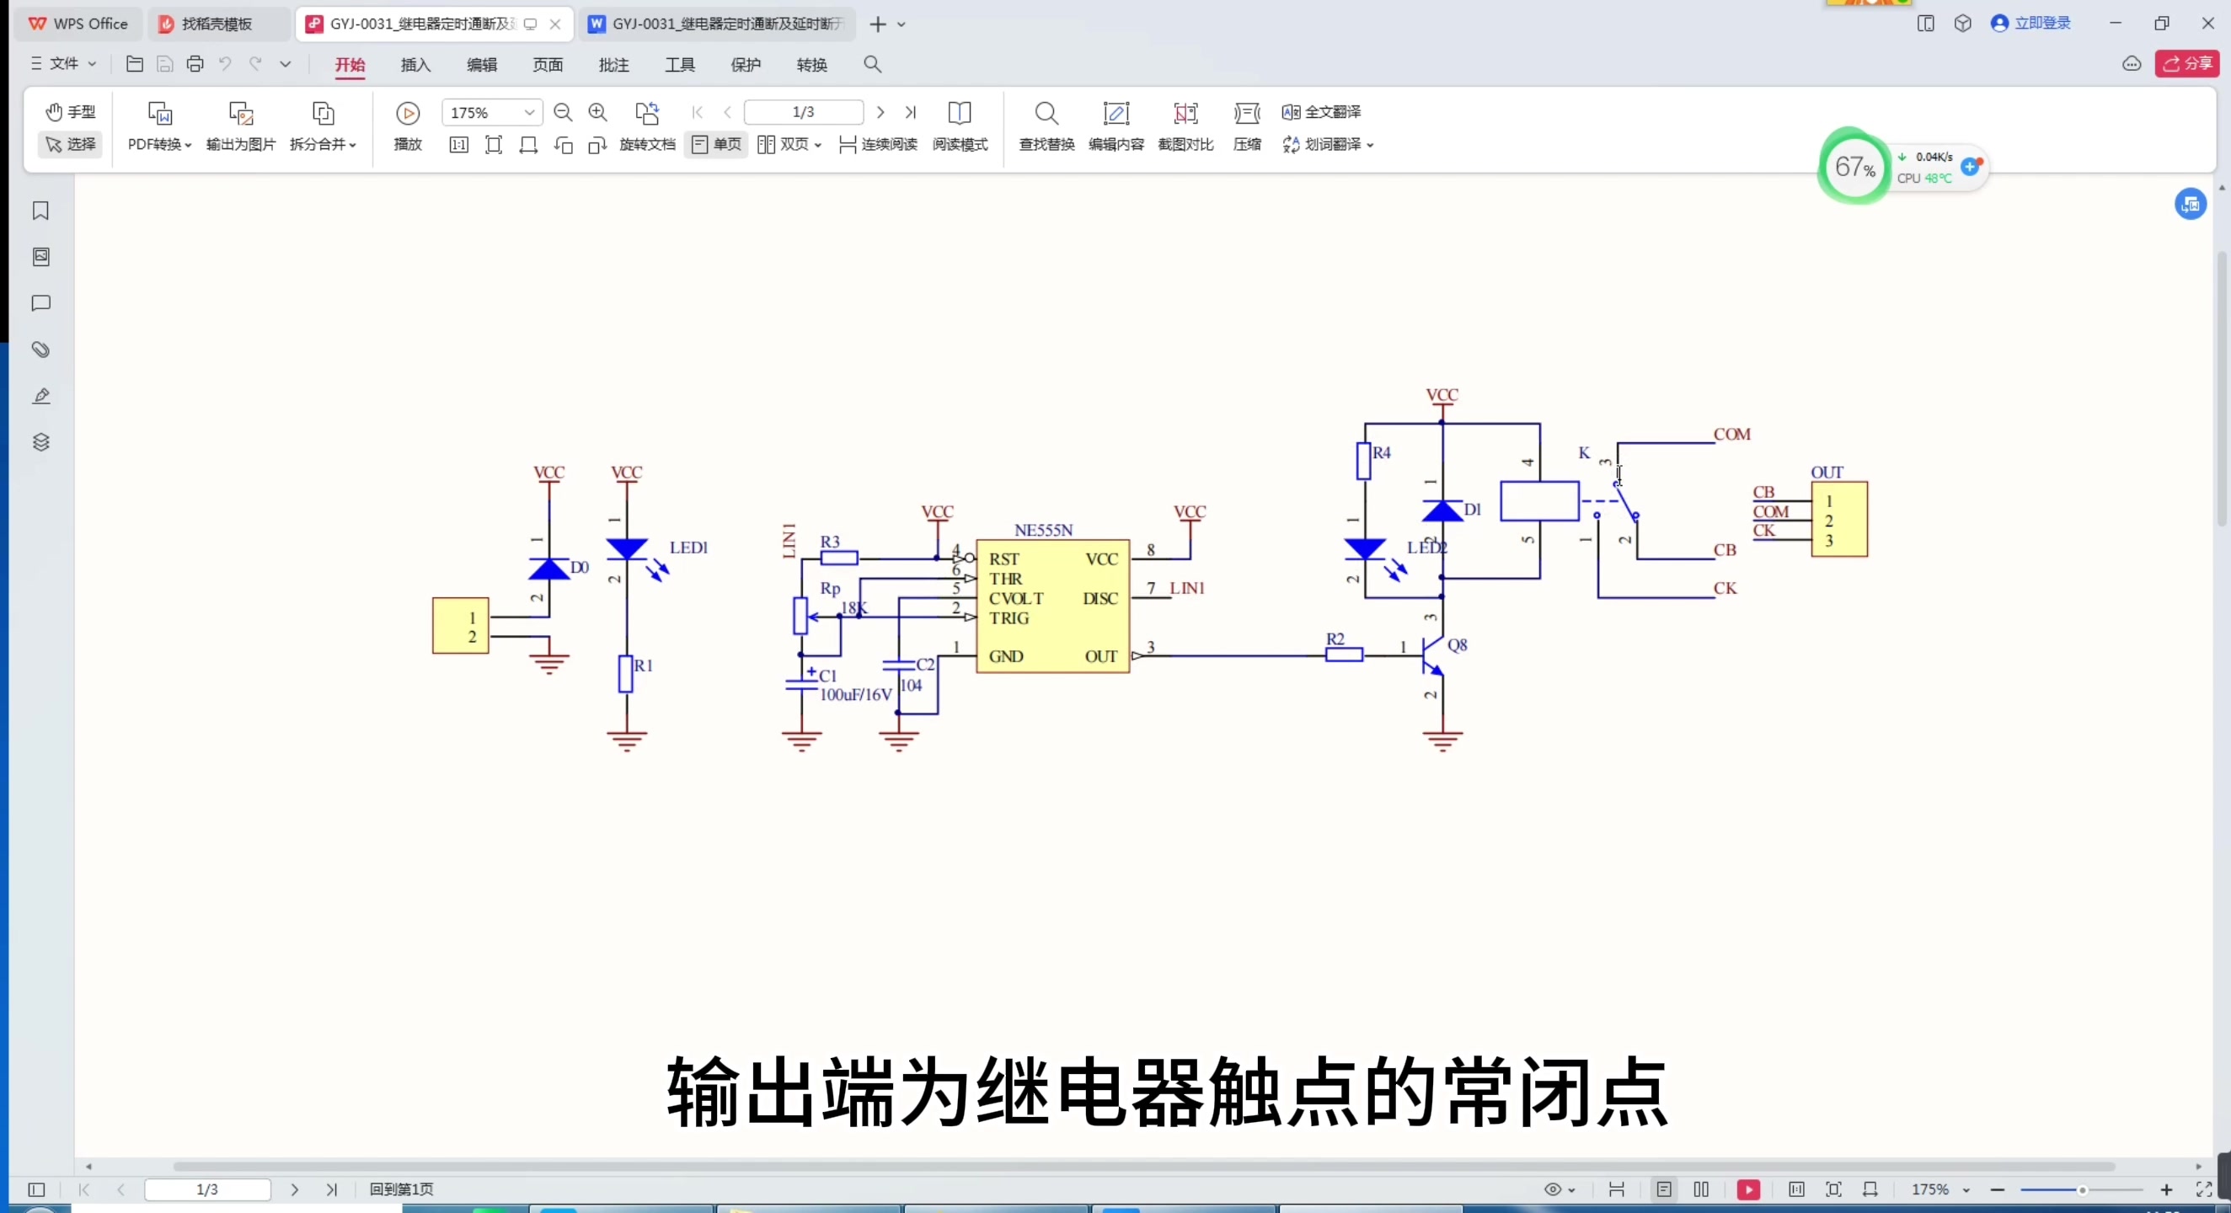Viewport: 2231px width, 1213px height.
Task: Activate the 选择 selection tool
Action: click(70, 144)
